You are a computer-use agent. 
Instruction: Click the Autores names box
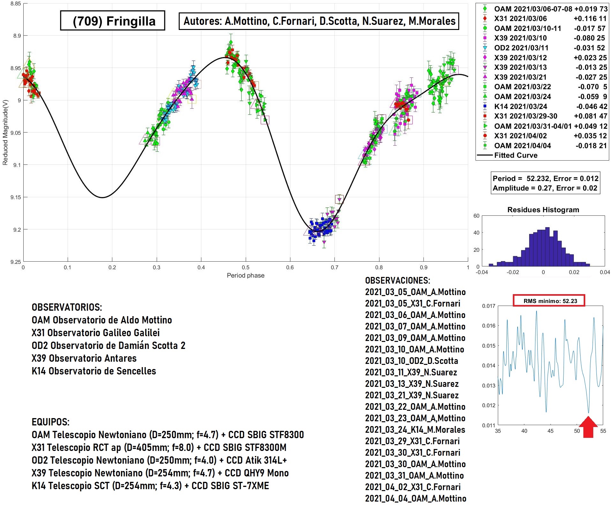(x=319, y=21)
